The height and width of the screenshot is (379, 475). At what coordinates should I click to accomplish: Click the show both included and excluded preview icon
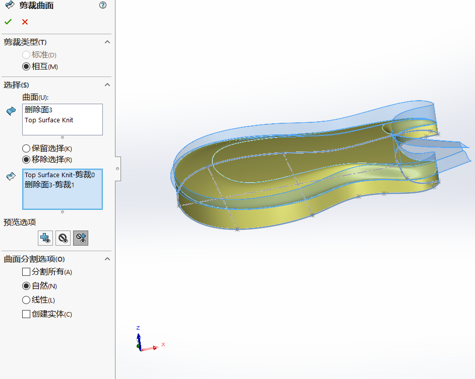pyautogui.click(x=81, y=238)
